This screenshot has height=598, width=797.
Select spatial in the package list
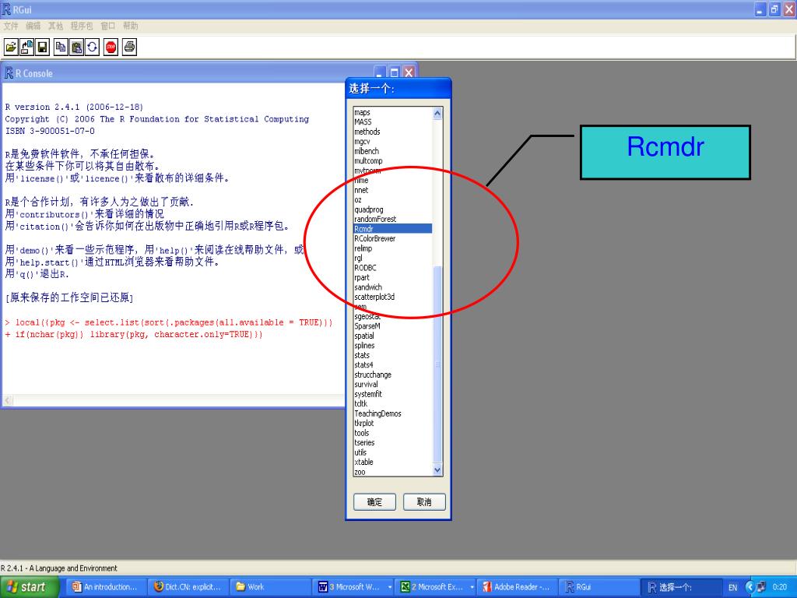tap(393, 336)
